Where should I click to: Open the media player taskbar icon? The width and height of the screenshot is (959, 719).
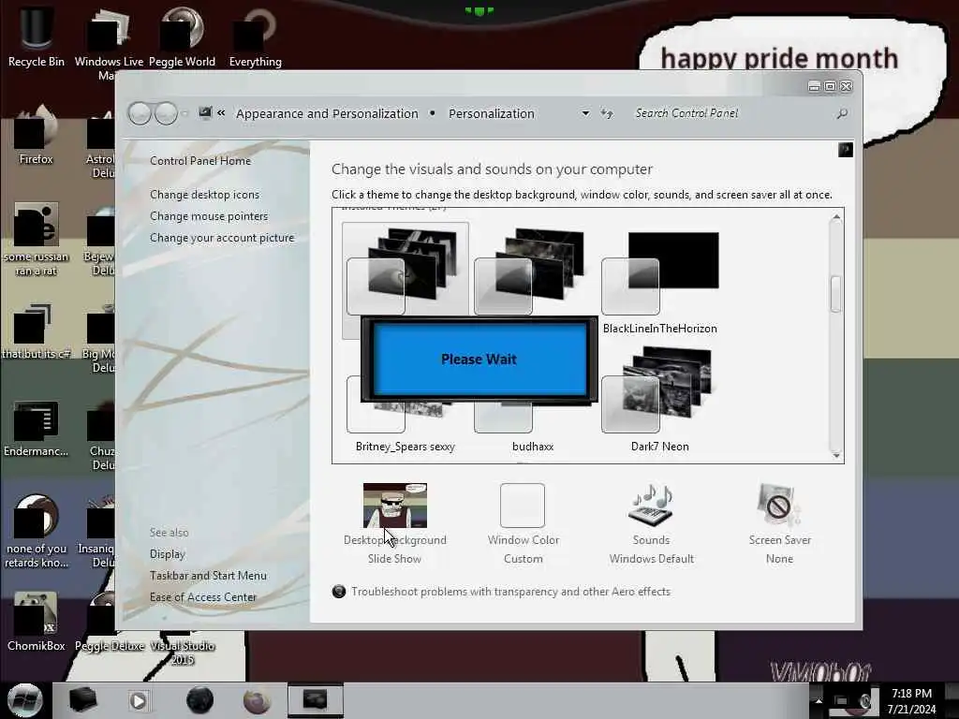tap(139, 700)
